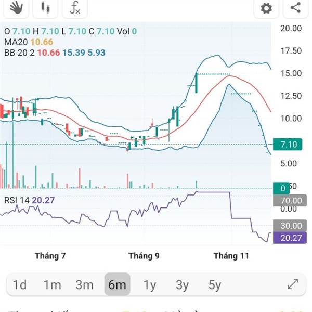Click the RSI value tag 20.27
This screenshot has width=312, height=312.
click(290, 238)
